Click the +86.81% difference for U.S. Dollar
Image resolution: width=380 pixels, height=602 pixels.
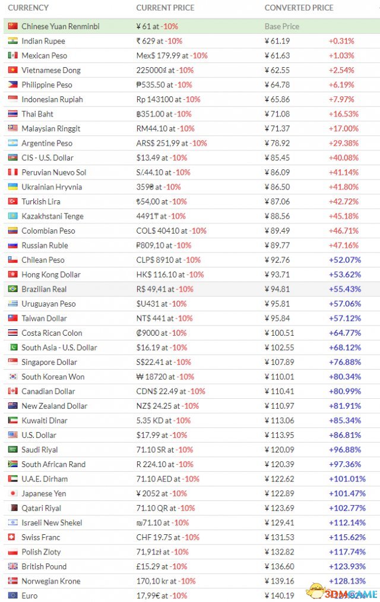pos(345,435)
